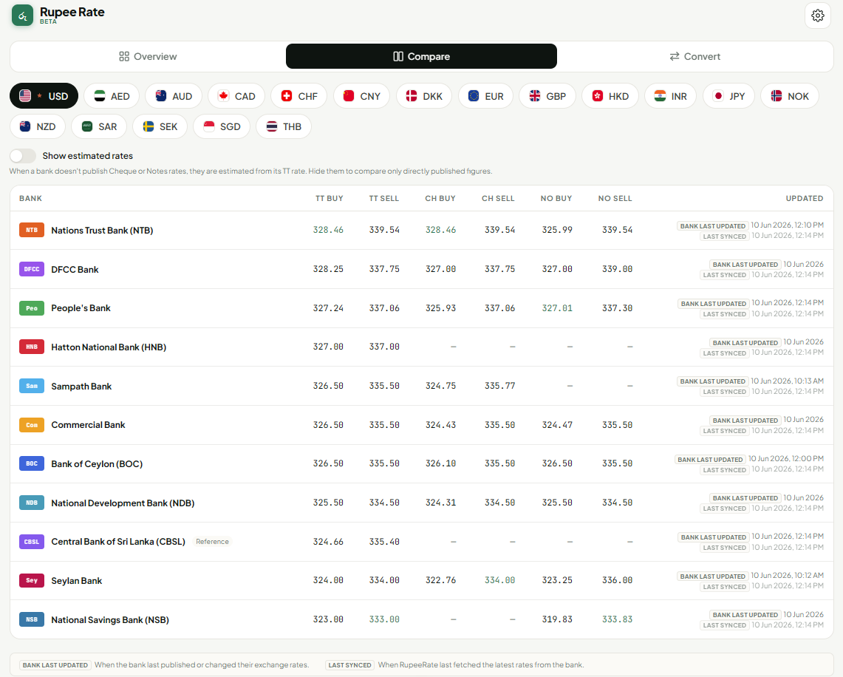Viewport: 843px width, 677px height.
Task: Select CNY currency
Action: (x=362, y=96)
